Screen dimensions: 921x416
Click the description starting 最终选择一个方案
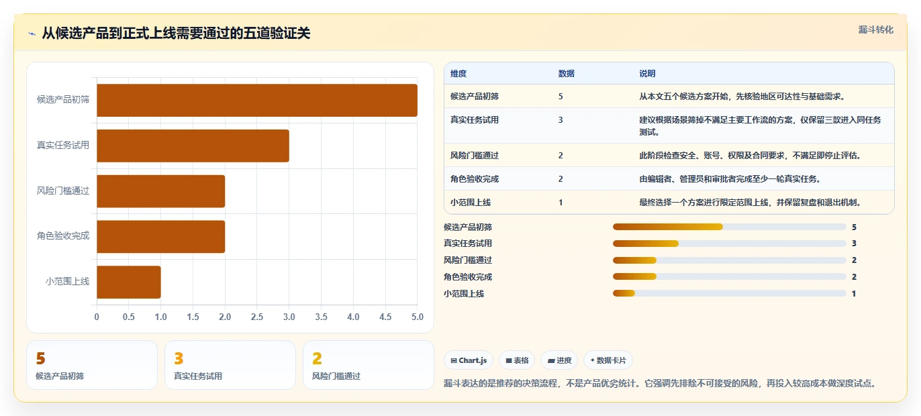click(x=750, y=203)
